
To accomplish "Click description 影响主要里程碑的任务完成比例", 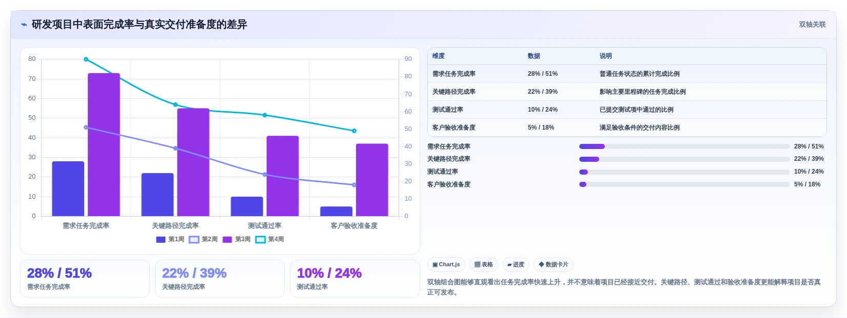I will [643, 92].
